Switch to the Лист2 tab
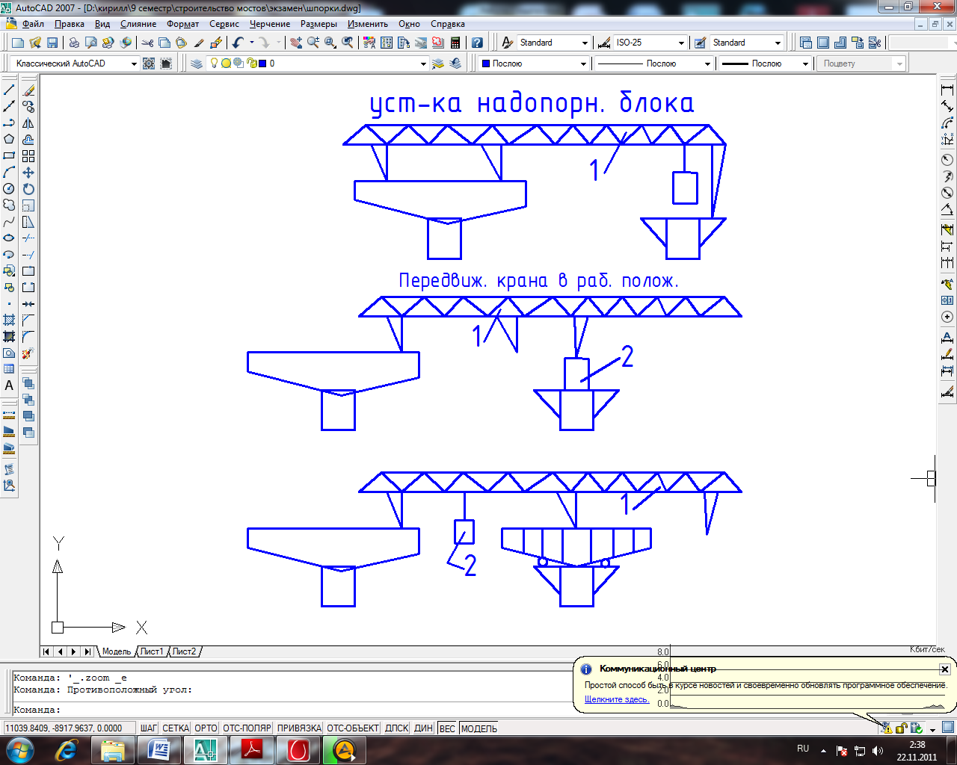The height and width of the screenshot is (765, 957). 185,651
